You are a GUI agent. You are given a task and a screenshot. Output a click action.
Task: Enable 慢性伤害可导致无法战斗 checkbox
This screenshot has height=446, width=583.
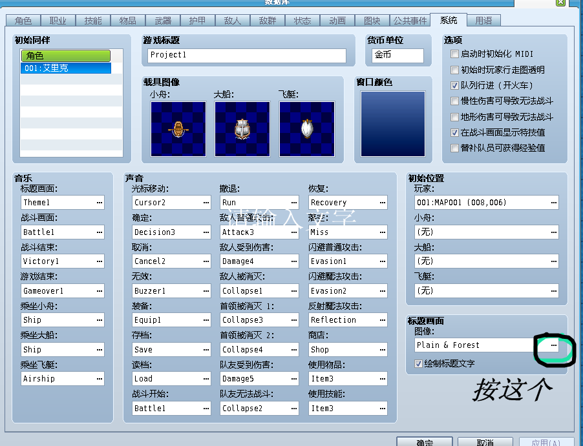[454, 101]
